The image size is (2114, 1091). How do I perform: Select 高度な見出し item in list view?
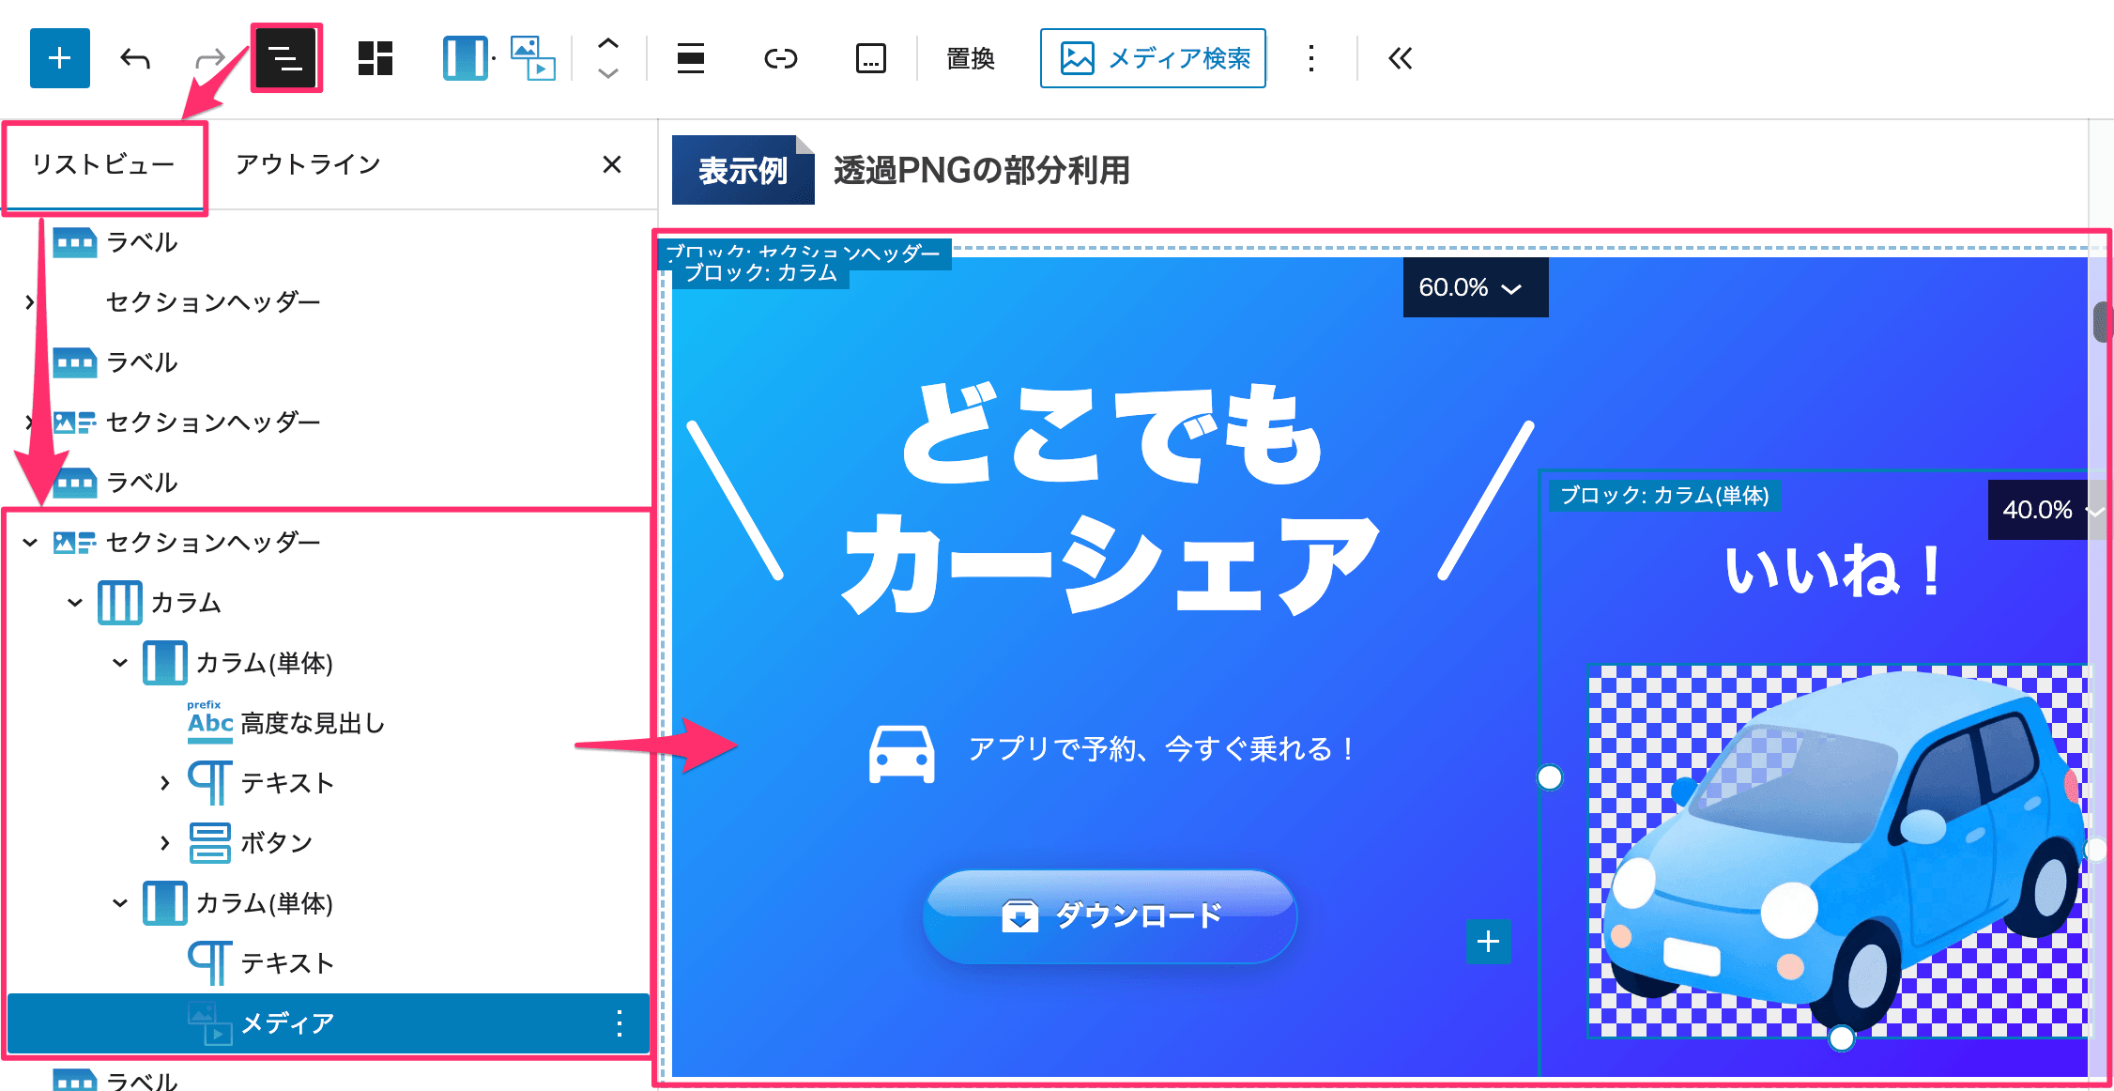312,723
